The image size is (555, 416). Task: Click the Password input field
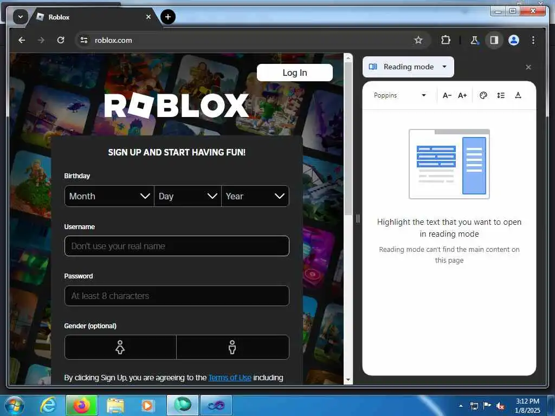pos(177,296)
